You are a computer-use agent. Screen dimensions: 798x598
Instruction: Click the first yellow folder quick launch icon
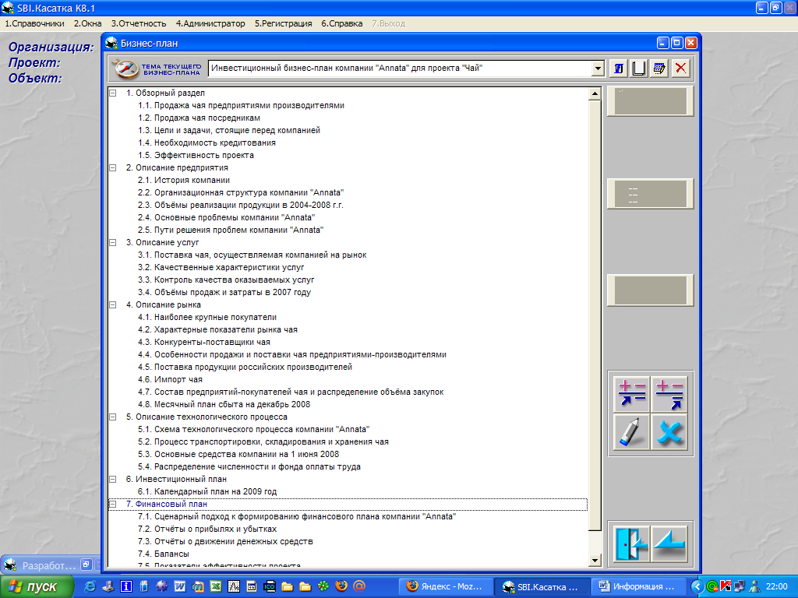tap(287, 586)
